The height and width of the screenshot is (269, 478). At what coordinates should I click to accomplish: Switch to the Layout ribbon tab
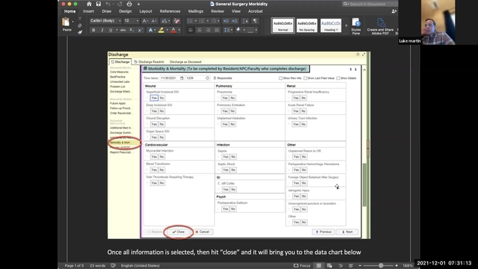tap(146, 11)
